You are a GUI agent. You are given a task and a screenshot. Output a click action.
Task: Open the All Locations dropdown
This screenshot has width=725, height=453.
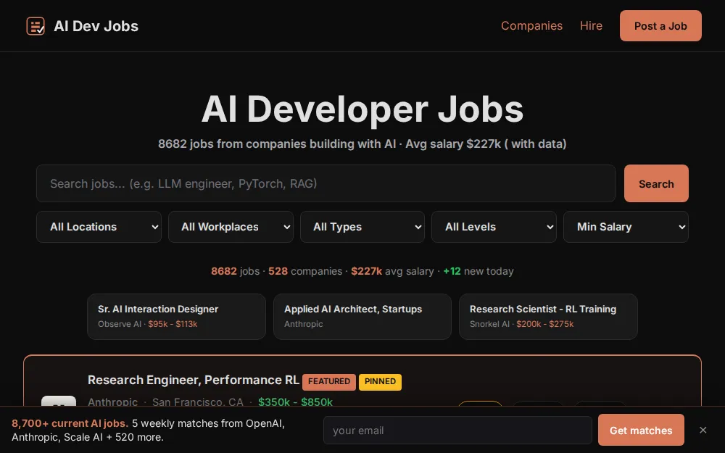pos(99,227)
